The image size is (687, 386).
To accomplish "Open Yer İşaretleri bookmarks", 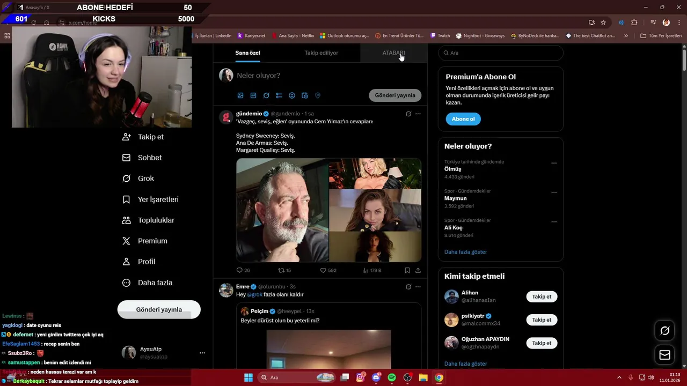I will [150, 199].
